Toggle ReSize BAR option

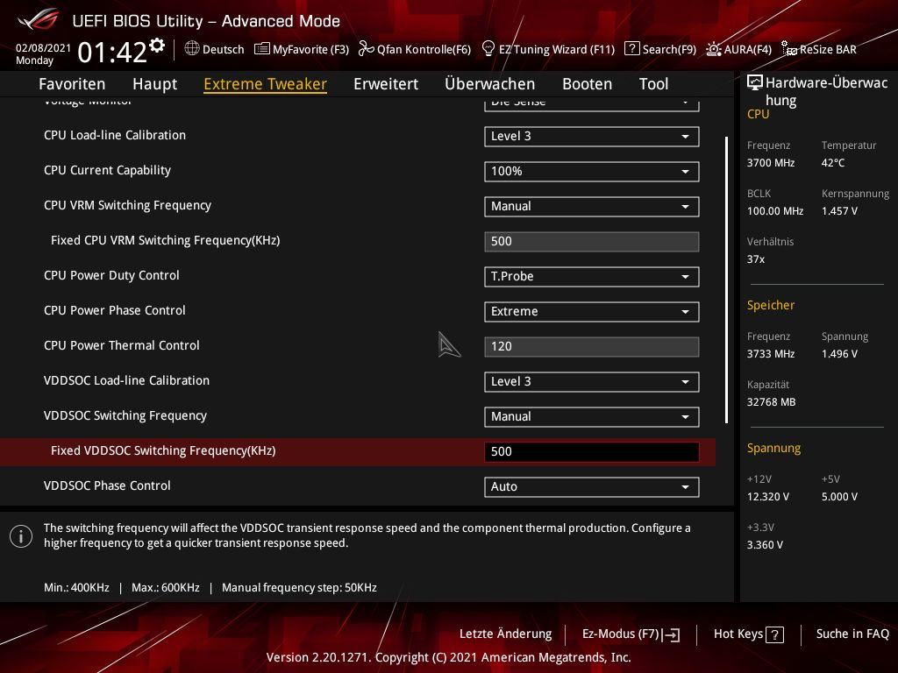point(819,49)
